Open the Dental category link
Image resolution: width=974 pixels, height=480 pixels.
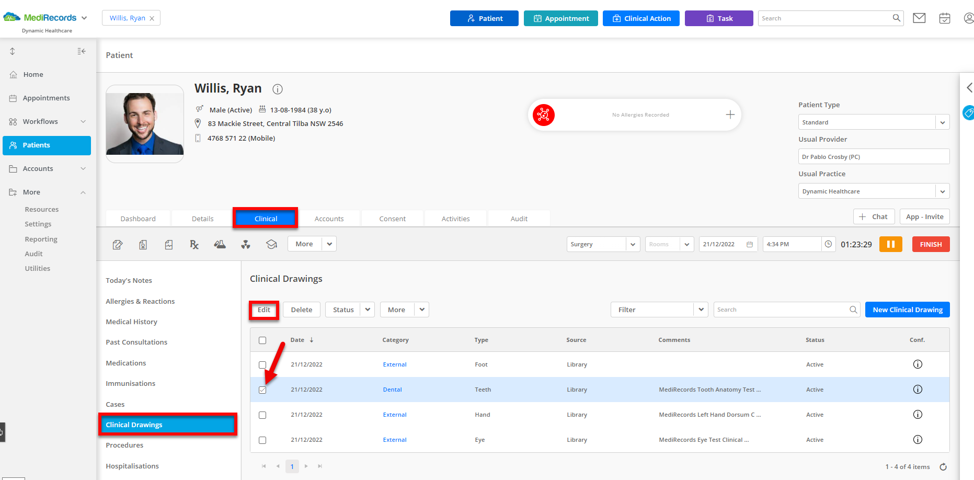coord(392,390)
